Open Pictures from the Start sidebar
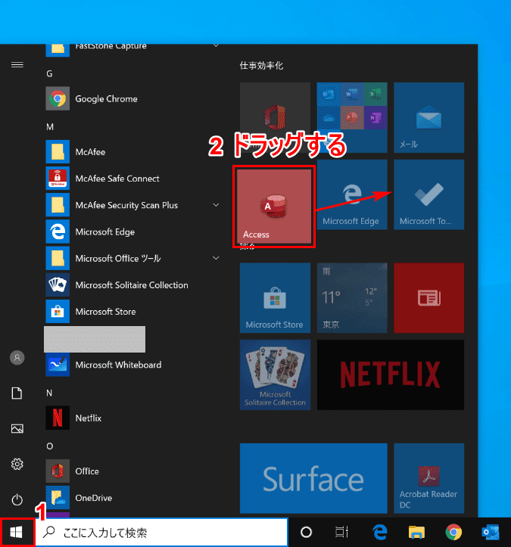This screenshot has width=511, height=547. (x=17, y=428)
